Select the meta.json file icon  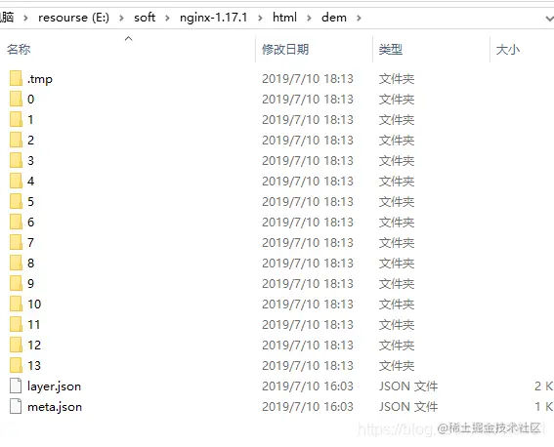(x=16, y=406)
